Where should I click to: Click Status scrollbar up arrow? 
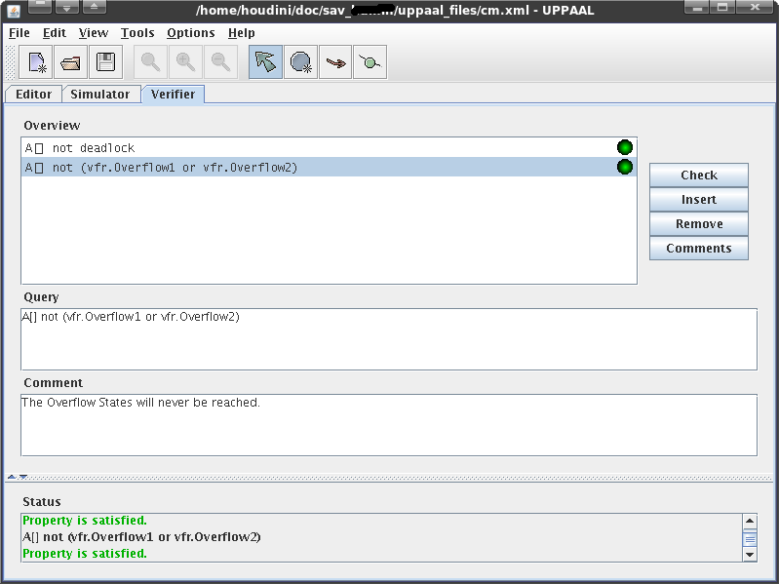coord(750,521)
